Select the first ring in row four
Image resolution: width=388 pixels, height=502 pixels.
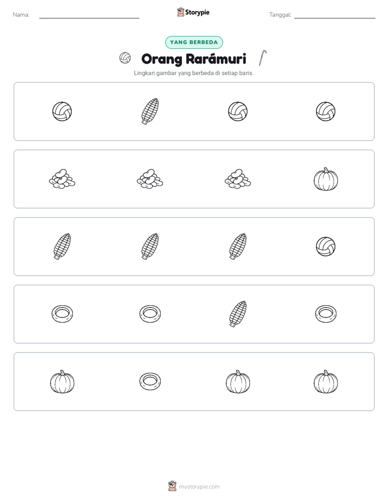(62, 314)
